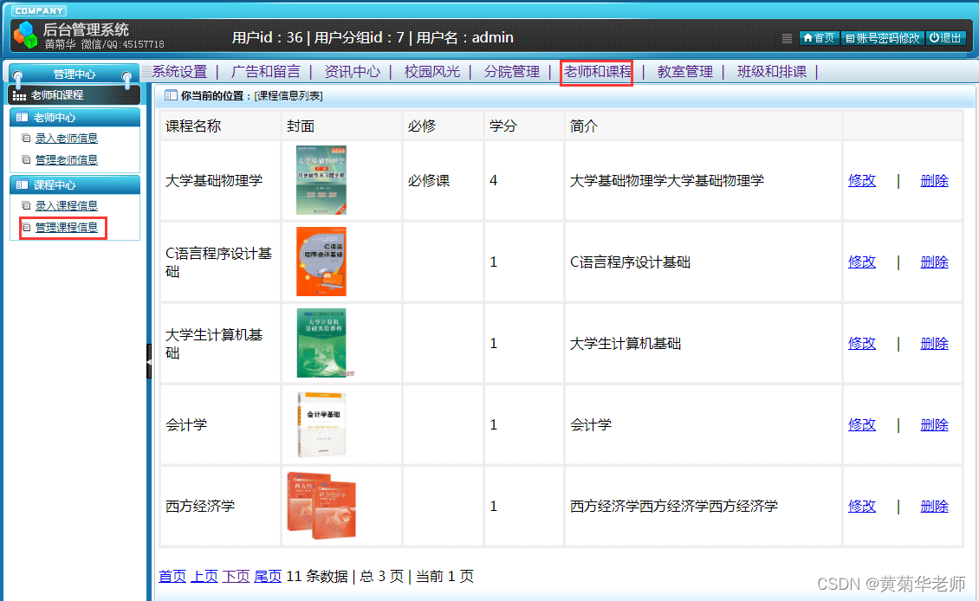Click 修改 for C语言程序设计基础
Viewport: 979px width, 601px height.
862,262
